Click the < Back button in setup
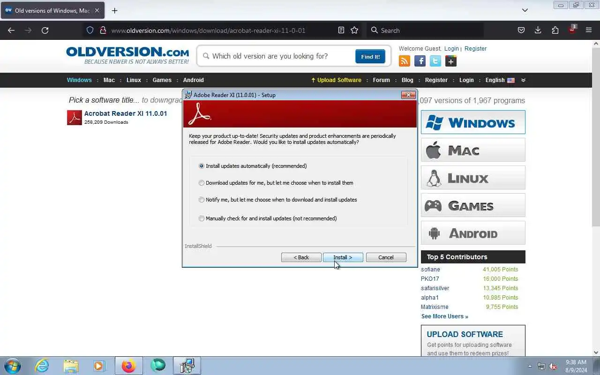This screenshot has height=375, width=600. (301, 257)
